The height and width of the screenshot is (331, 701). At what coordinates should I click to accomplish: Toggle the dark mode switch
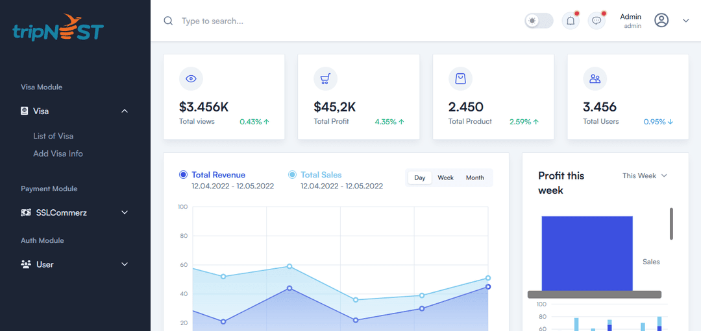coord(539,21)
